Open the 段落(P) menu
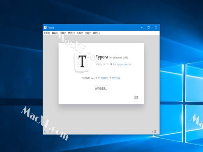The height and width of the screenshot is (152, 203). (63, 33)
